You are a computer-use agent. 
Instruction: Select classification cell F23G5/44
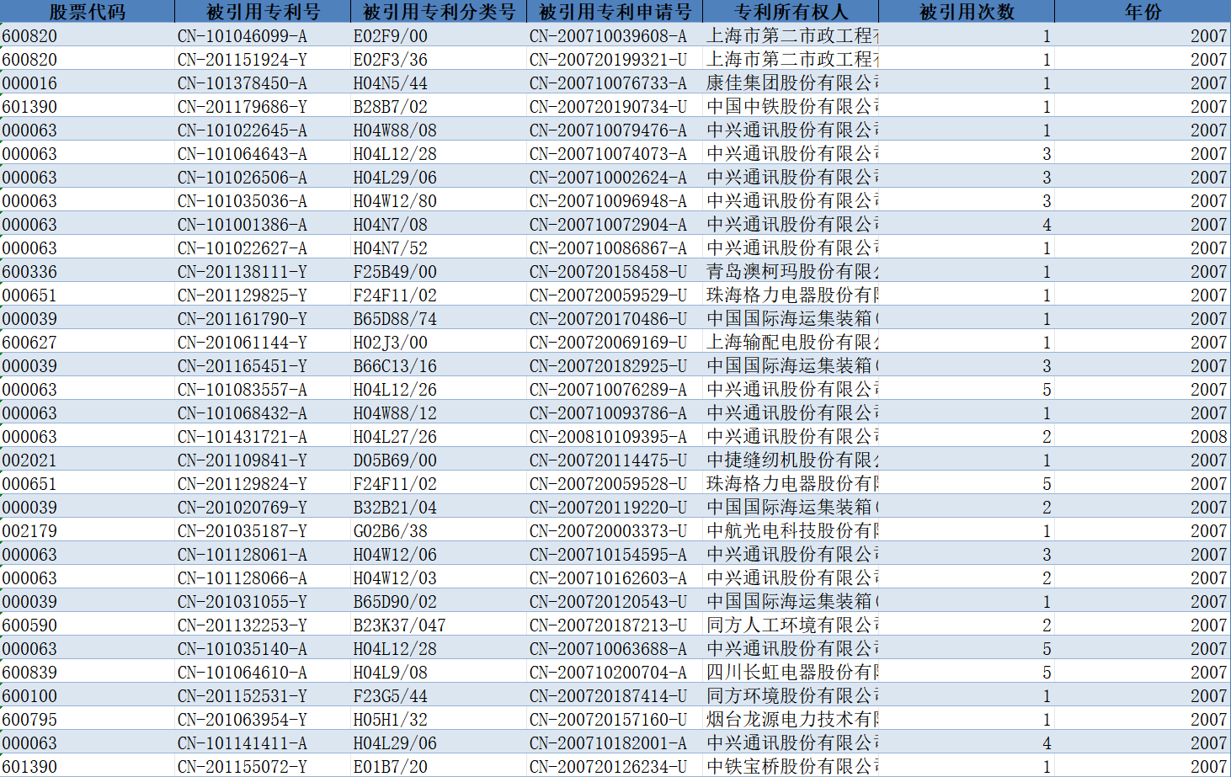pyautogui.click(x=439, y=696)
